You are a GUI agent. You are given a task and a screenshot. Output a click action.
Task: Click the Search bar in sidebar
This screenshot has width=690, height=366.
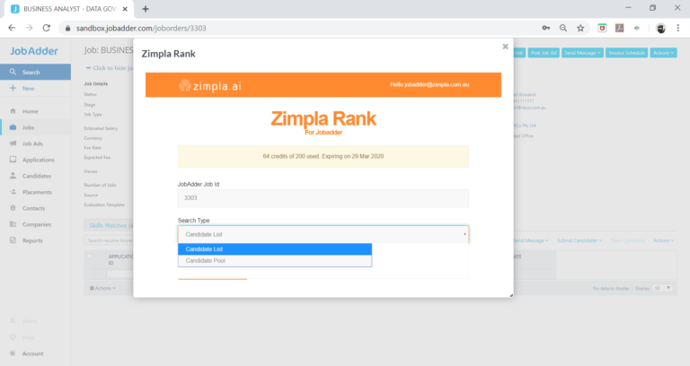36,72
